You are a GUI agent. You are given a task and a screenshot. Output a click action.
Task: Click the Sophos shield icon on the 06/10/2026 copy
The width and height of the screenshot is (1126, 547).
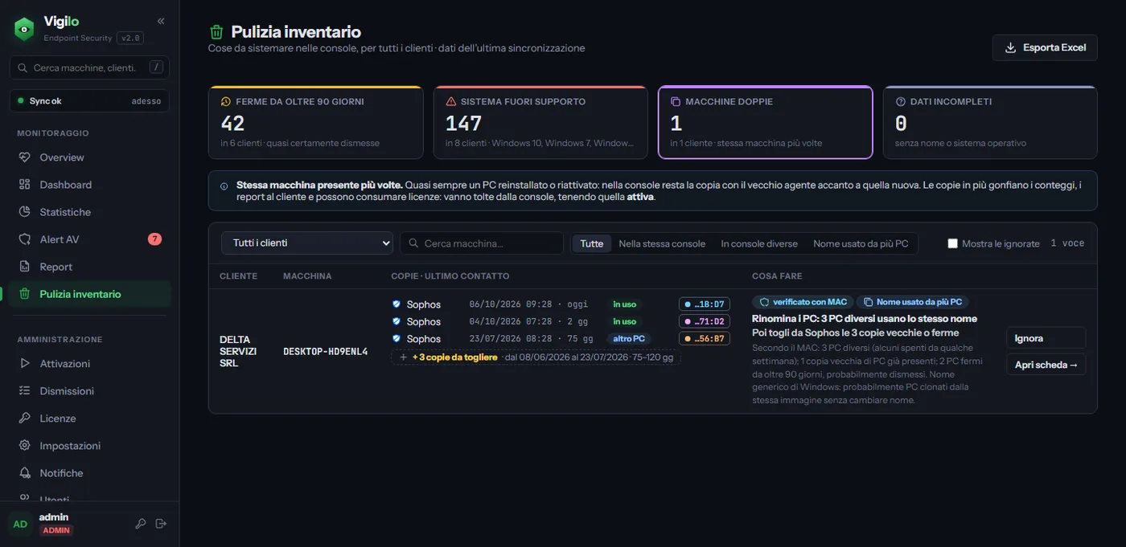point(397,304)
